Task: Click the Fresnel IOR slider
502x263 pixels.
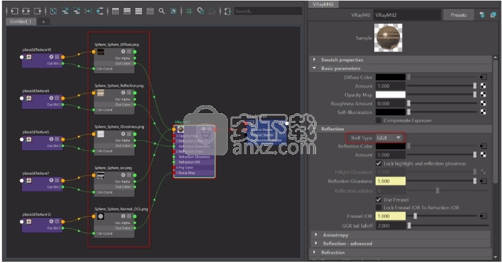Action: click(442, 216)
